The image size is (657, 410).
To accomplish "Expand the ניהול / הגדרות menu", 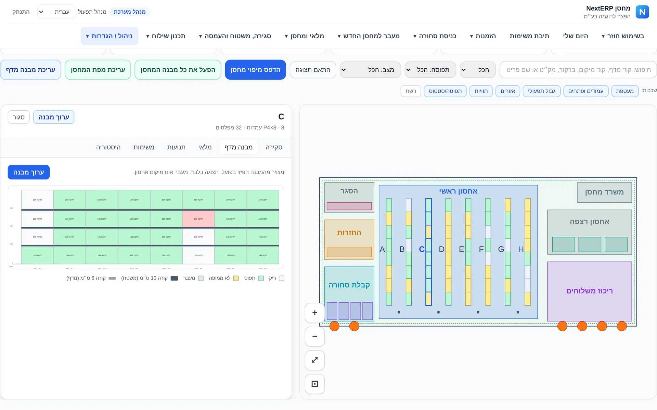I will (x=109, y=36).
